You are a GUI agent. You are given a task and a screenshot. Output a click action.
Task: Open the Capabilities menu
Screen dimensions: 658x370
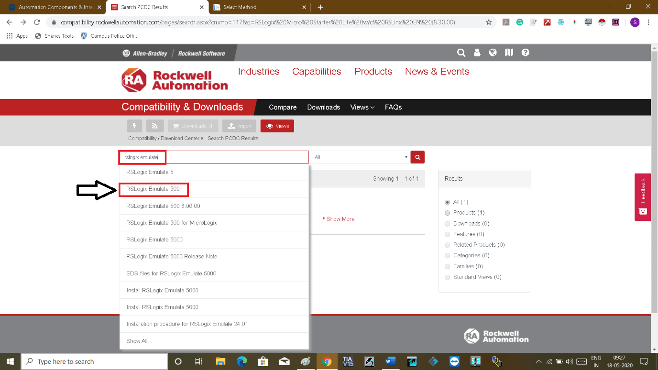point(317,71)
